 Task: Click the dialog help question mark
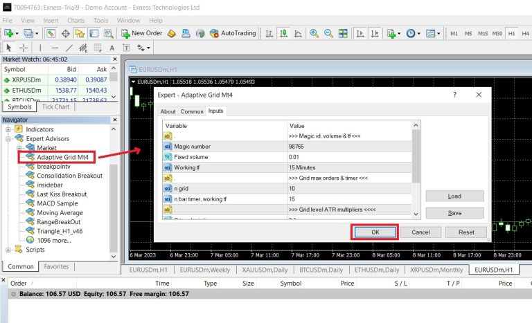[x=454, y=95]
